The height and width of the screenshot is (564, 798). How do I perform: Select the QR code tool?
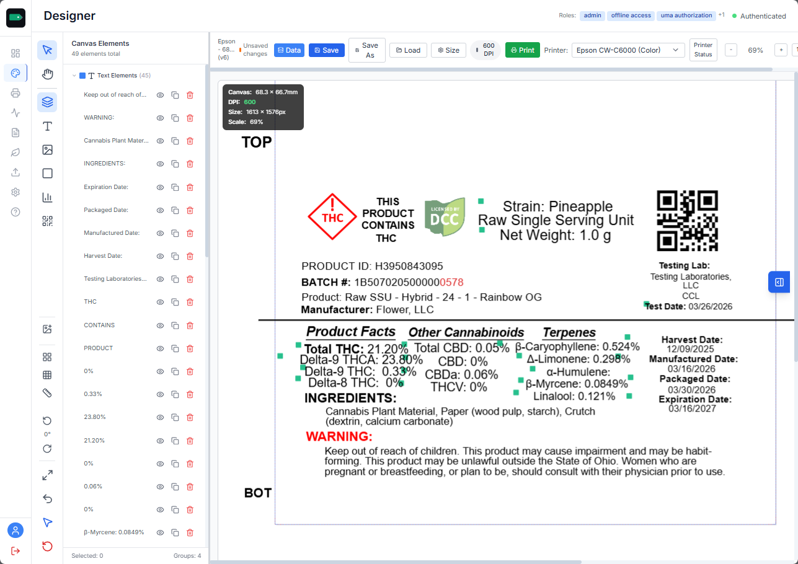coord(47,221)
